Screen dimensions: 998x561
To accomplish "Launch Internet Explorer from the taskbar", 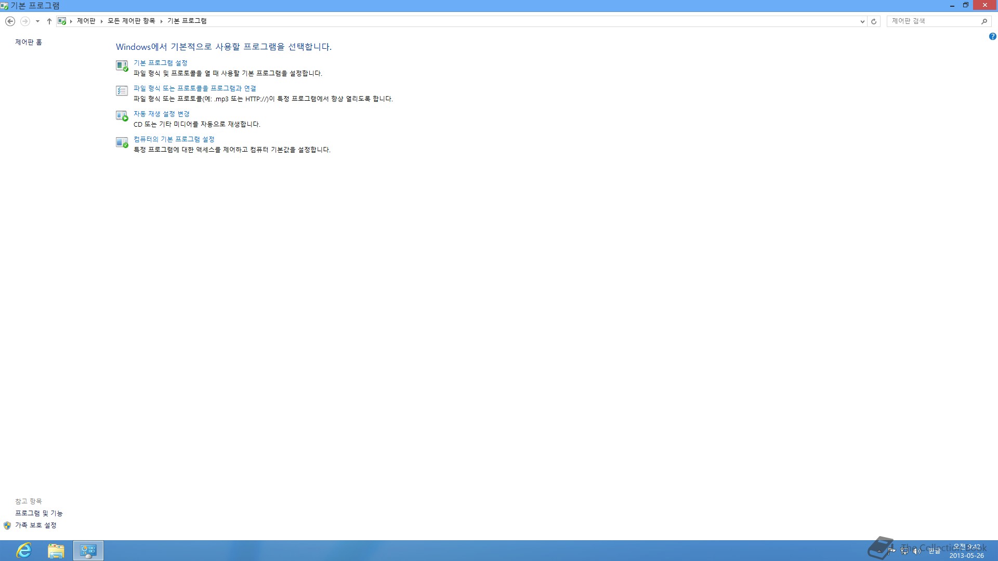I will coord(24,551).
